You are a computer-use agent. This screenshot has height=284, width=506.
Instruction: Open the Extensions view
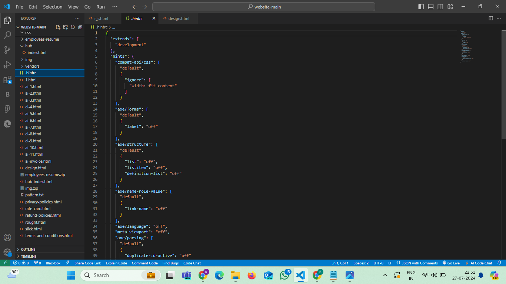tap(7, 80)
